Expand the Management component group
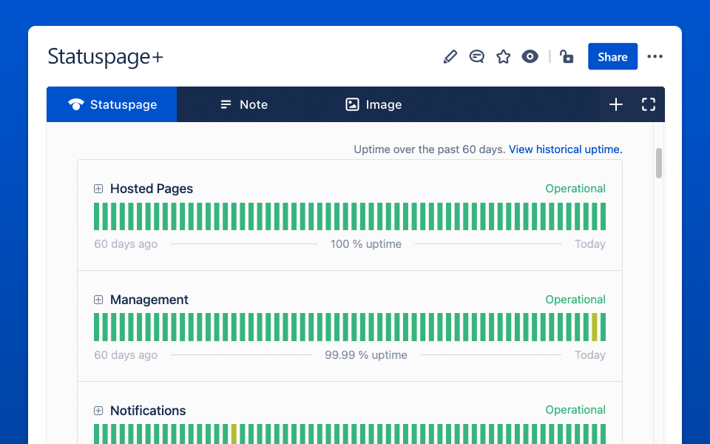This screenshot has height=444, width=710. [x=98, y=300]
